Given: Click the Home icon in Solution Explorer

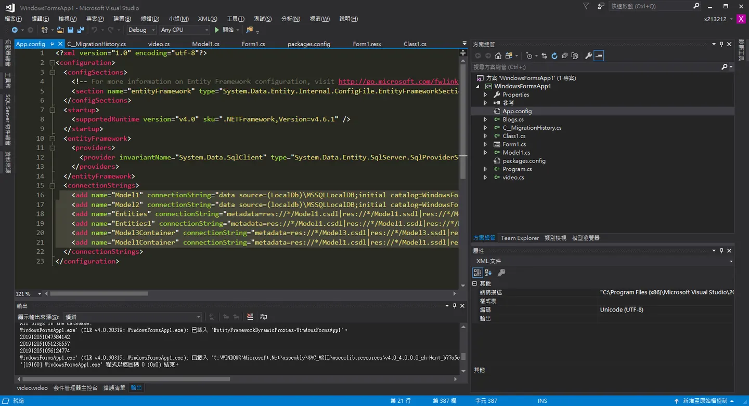Looking at the screenshot, I should point(498,56).
